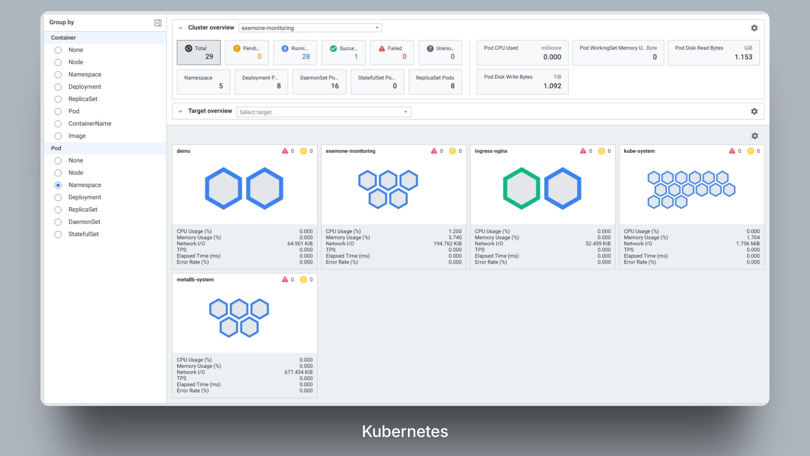Open the Select target dropdown

pos(324,112)
